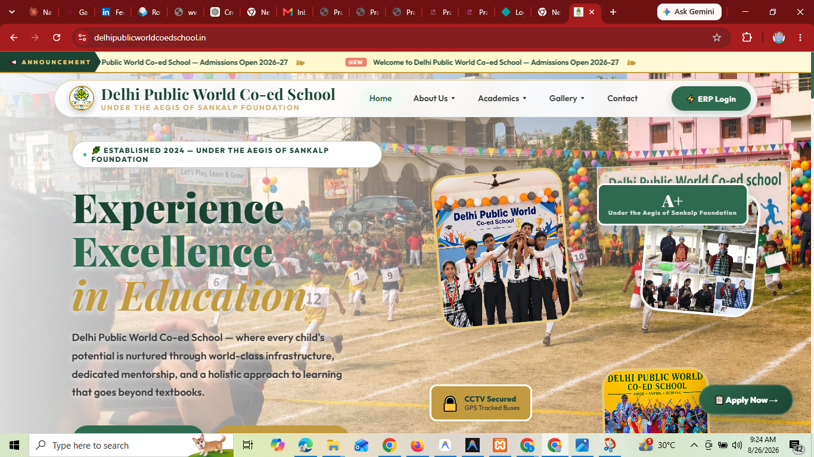The height and width of the screenshot is (457, 814).
Task: Open the Chrome profile avatar
Action: pos(779,37)
